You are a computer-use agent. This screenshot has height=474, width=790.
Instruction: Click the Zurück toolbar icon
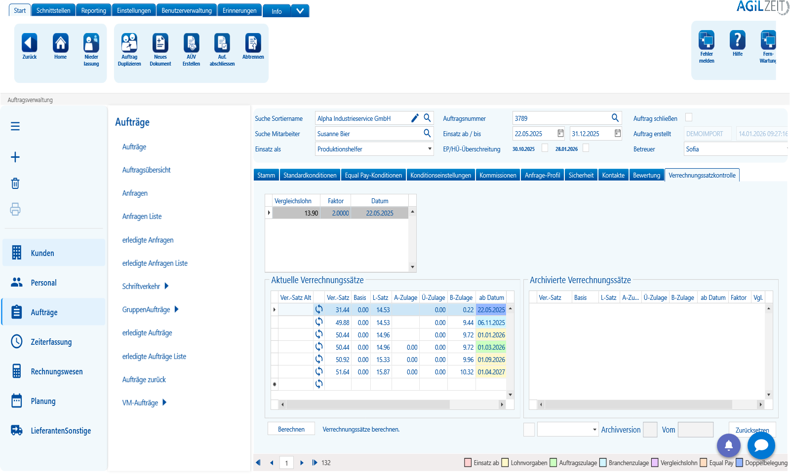coord(30,43)
